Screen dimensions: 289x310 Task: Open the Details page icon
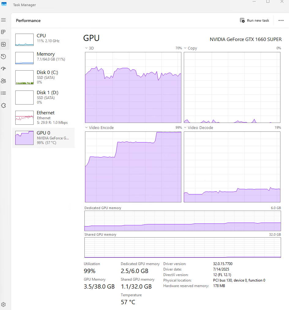3,93
